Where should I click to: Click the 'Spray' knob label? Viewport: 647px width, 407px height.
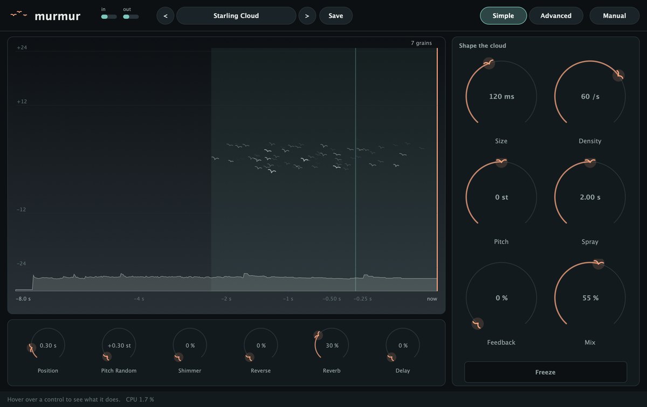pyautogui.click(x=590, y=242)
